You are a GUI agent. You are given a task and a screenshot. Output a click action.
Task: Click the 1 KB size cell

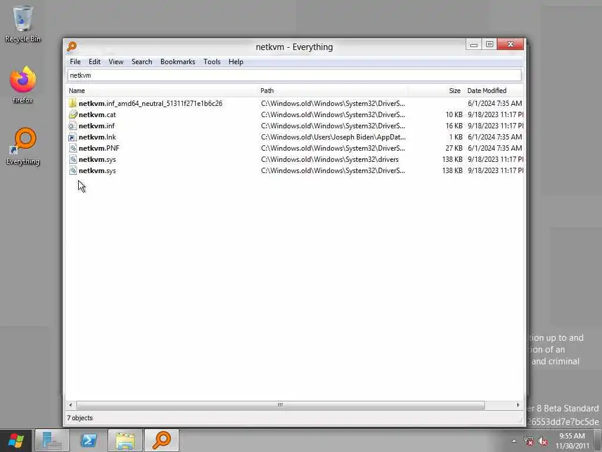[456, 137]
